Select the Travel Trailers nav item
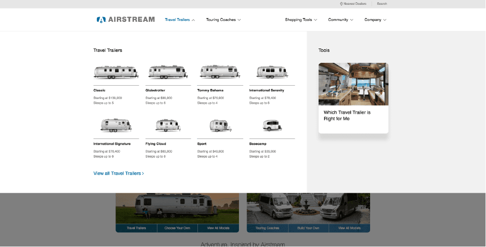The width and height of the screenshot is (486, 247). coord(177,20)
